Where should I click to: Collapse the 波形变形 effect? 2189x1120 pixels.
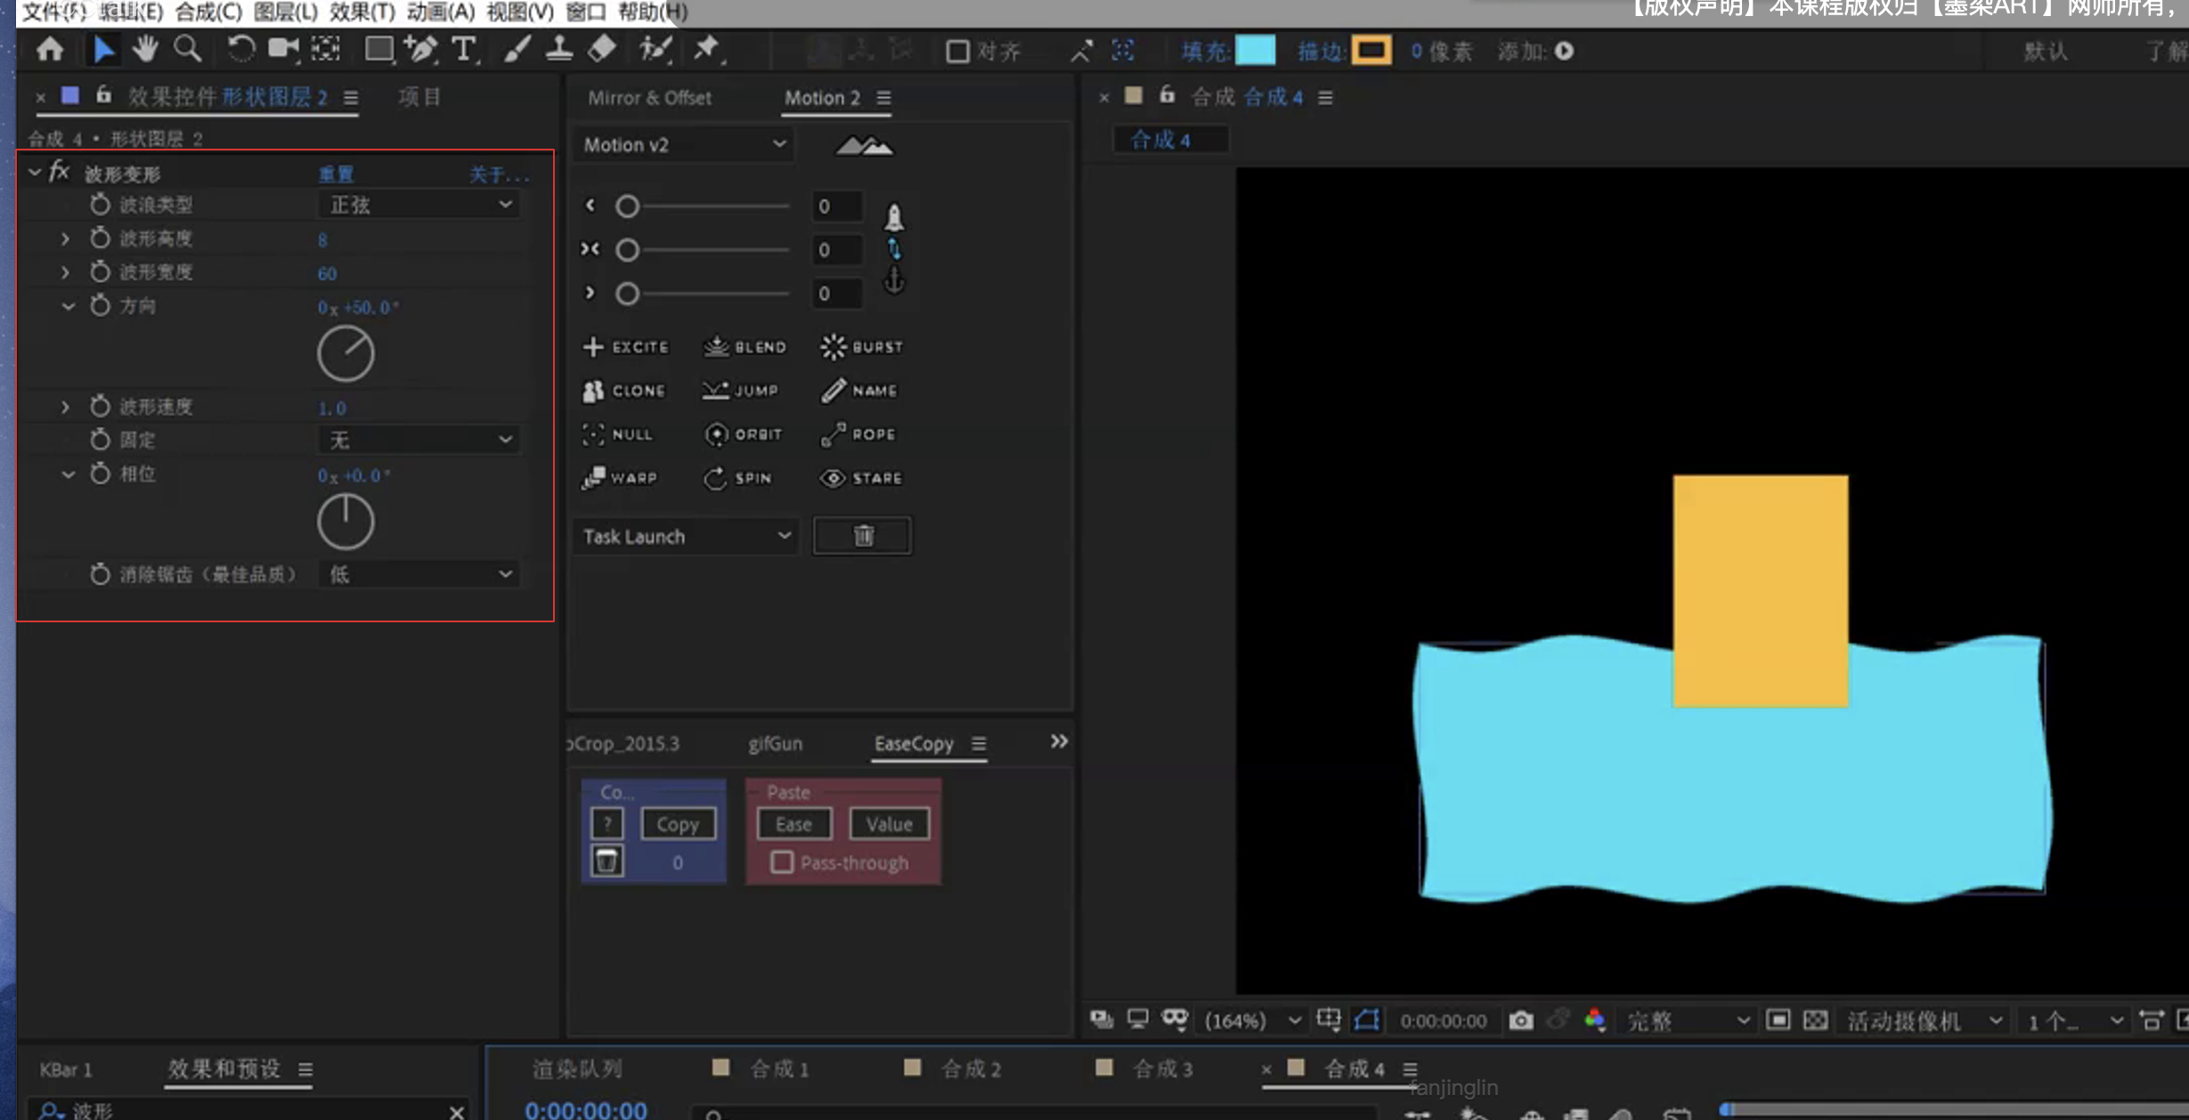(35, 171)
